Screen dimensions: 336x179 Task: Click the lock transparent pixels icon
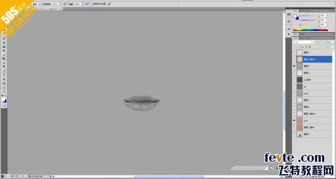pos(300,47)
